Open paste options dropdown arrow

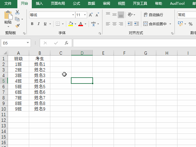(8, 26)
